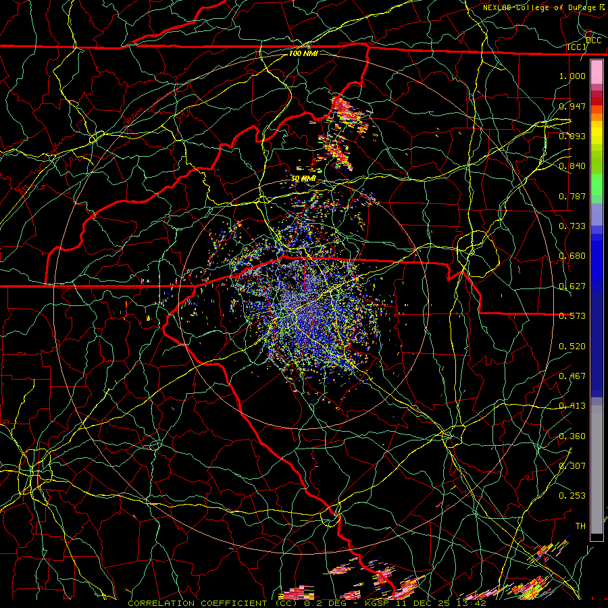
Task: Click the 0.413 value on the CC scale
Action: tap(572, 406)
